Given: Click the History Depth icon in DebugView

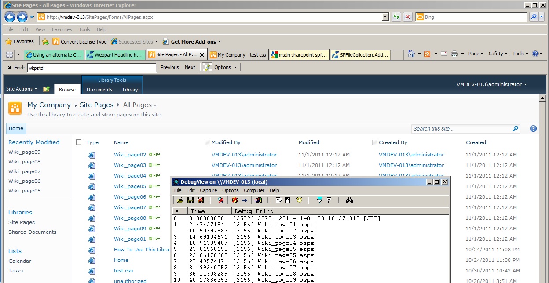Looking at the screenshot, I should pyautogui.click(x=329, y=200).
